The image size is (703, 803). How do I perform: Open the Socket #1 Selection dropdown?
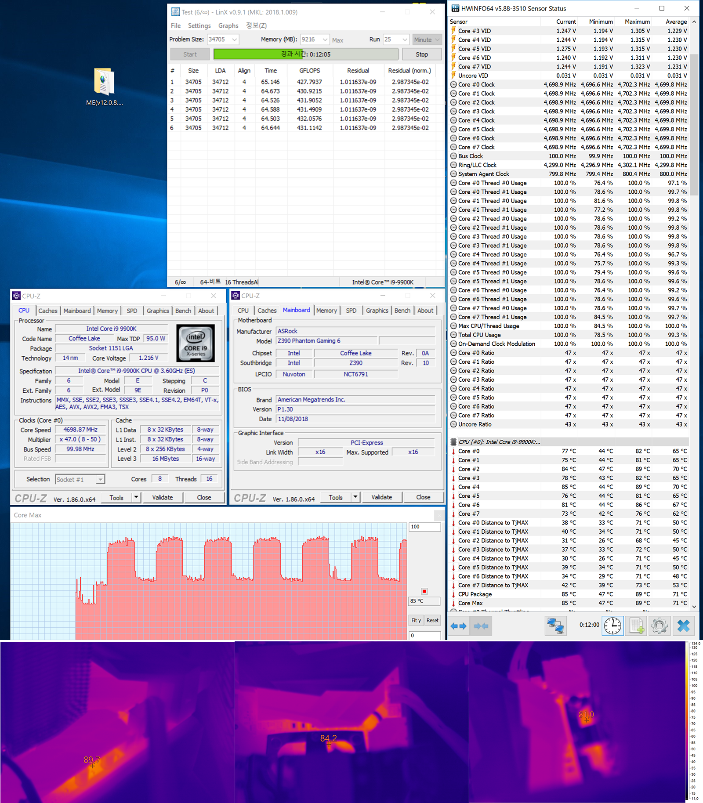[x=80, y=479]
